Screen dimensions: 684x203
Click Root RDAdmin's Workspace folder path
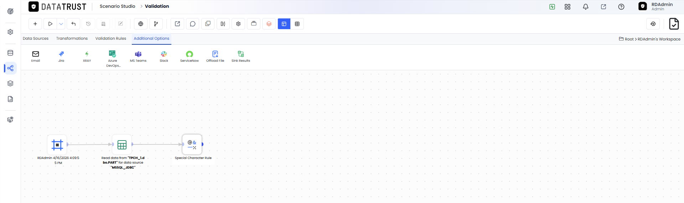point(650,39)
